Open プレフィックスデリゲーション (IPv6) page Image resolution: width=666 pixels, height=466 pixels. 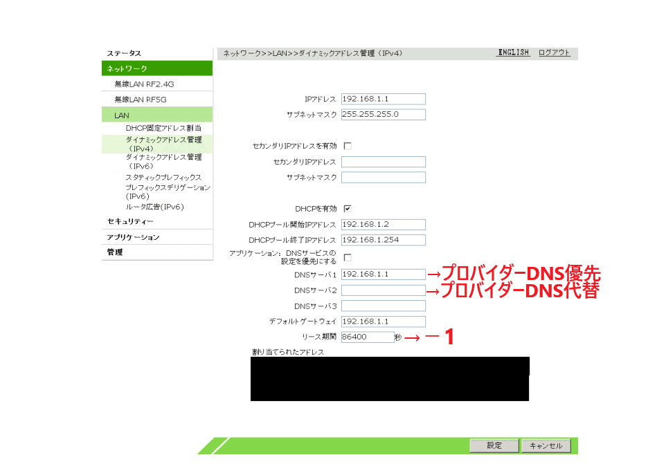168,192
